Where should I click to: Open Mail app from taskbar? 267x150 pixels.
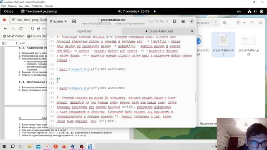pyautogui.click(x=38, y=146)
